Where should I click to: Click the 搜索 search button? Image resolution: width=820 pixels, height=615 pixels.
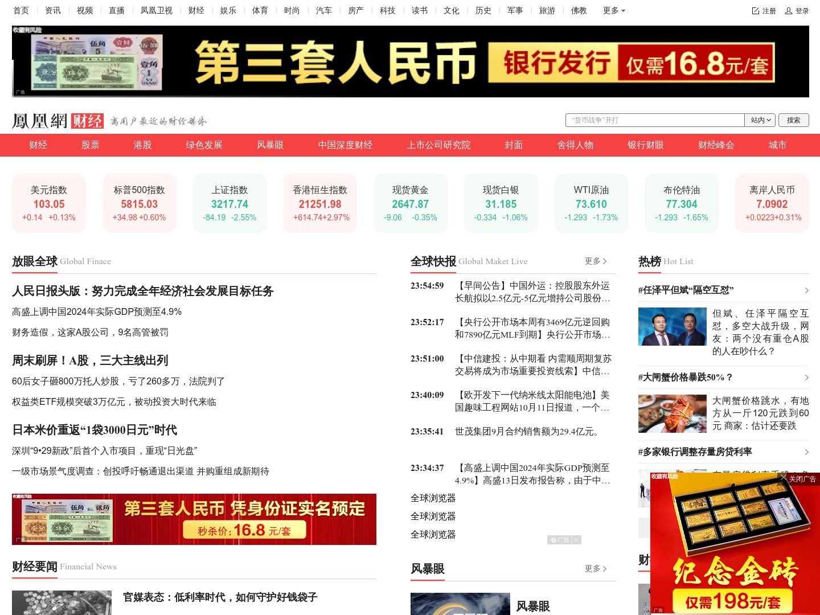(794, 120)
